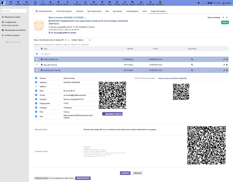Uncheck the Dirección checkbox
Screen dimensions: 233x182
tap(36, 99)
